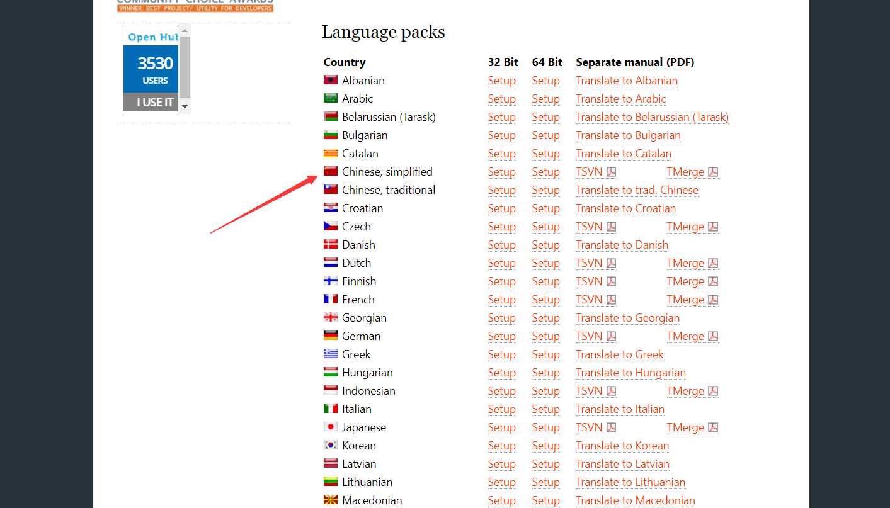Image resolution: width=890 pixels, height=508 pixels.
Task: Click the PDF icon beside Czech TSVN
Action: (611, 227)
